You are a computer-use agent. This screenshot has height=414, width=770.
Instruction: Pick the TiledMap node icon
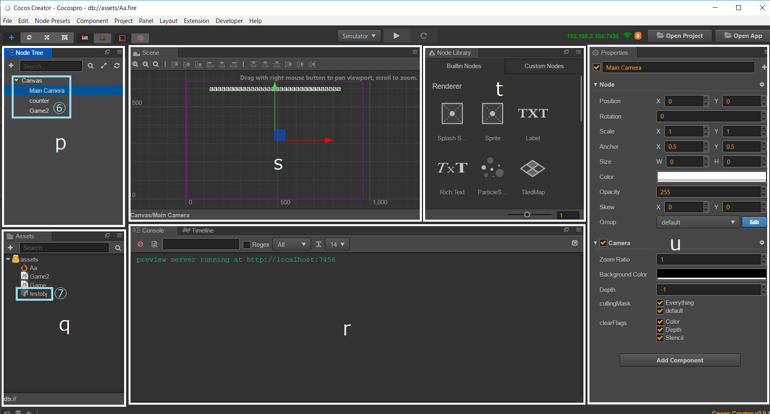coord(532,169)
